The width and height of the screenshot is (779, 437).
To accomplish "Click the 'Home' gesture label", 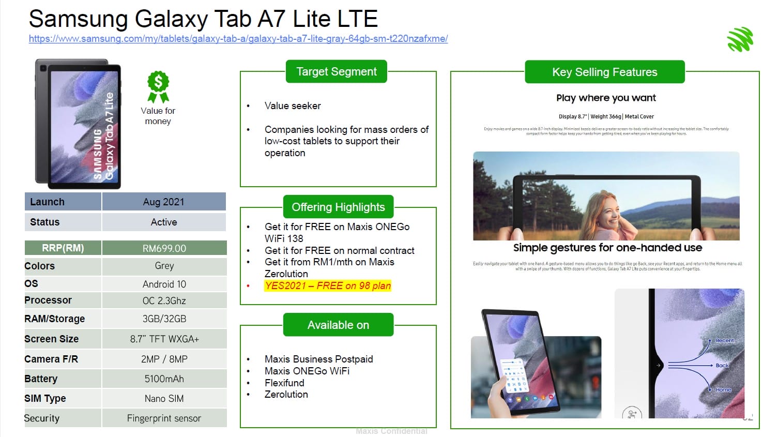I will (x=723, y=390).
